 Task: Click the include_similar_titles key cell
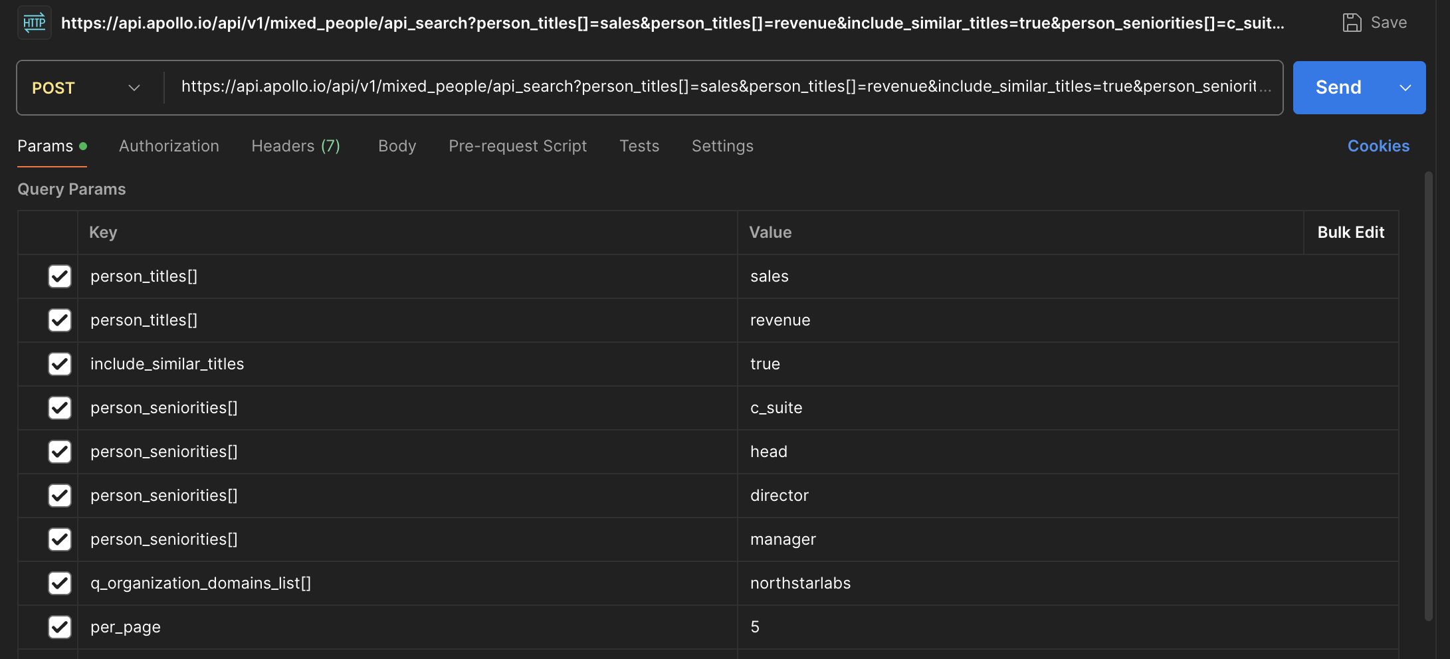pos(407,364)
